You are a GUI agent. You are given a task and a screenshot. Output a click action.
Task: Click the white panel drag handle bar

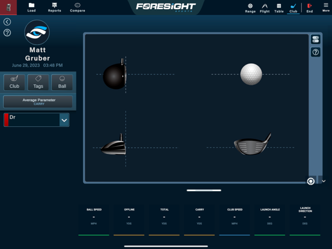[x=204, y=190]
